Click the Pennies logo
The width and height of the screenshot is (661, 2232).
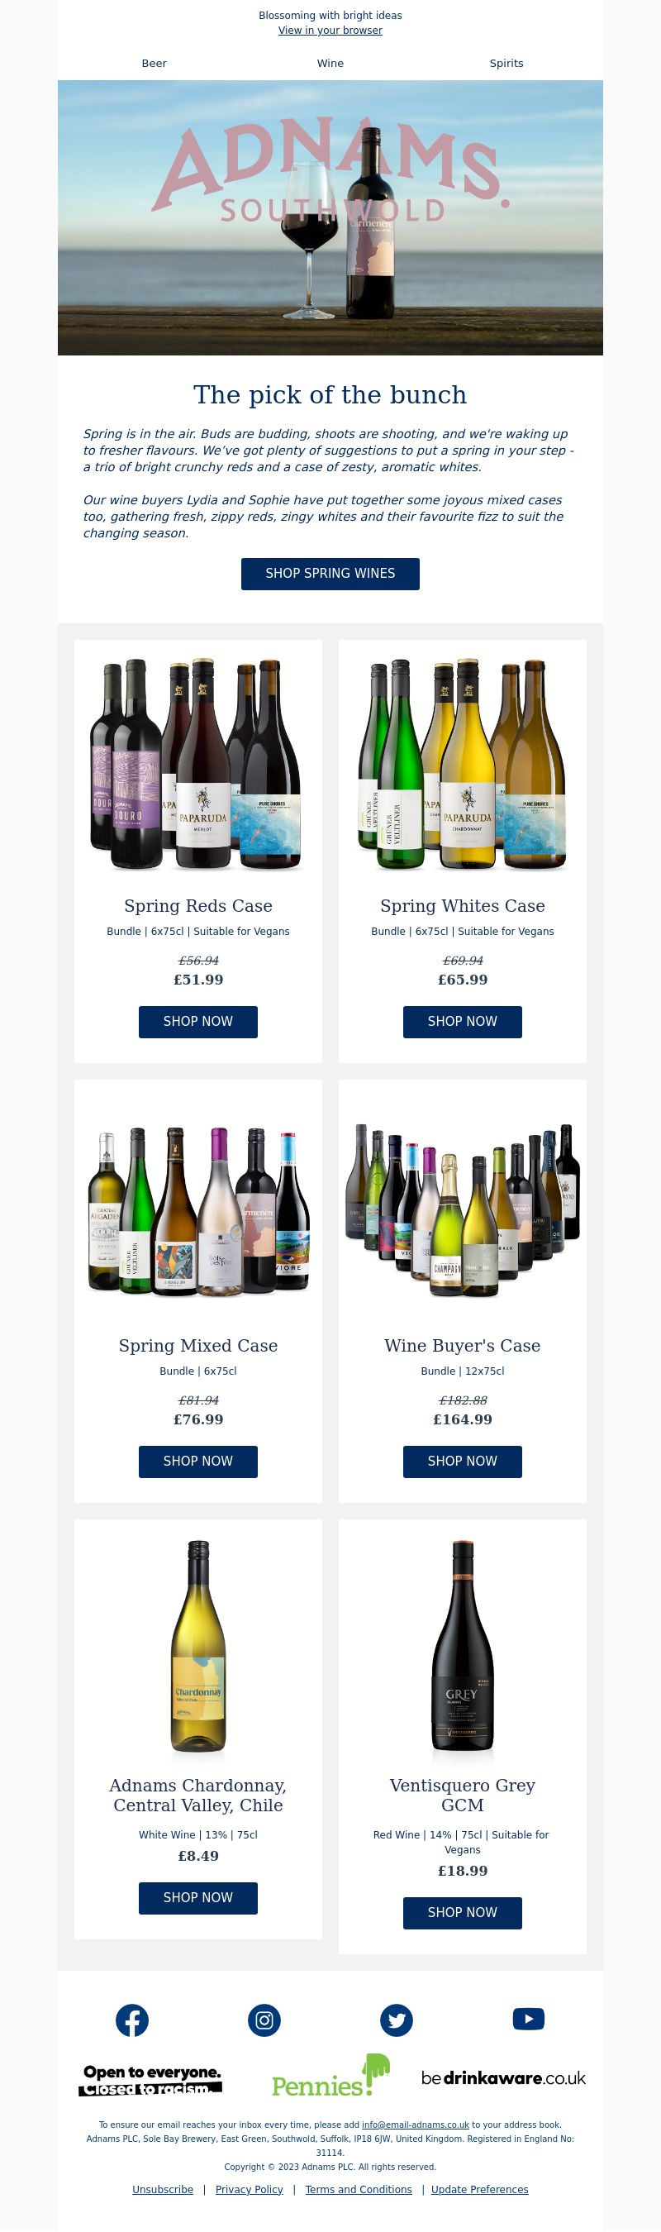[330, 2076]
